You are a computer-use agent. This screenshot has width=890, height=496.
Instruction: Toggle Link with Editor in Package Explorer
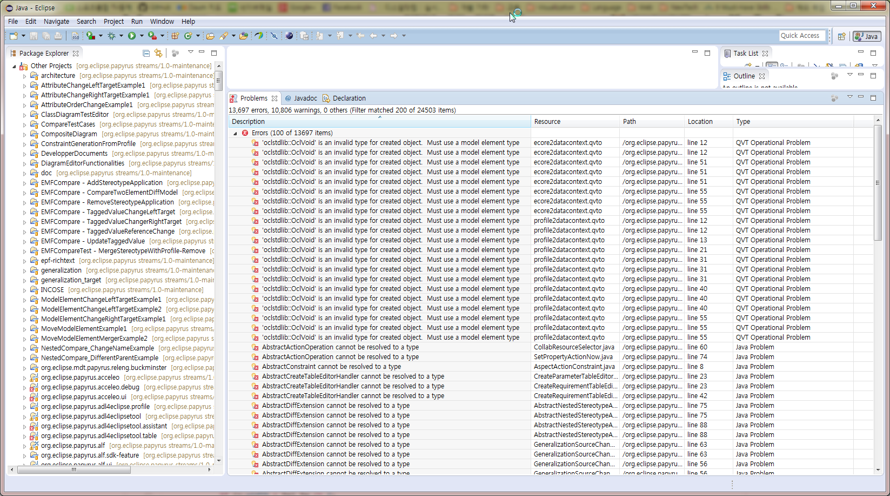[158, 53]
